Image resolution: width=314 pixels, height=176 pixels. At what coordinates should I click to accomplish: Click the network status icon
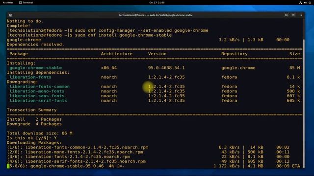(301, 2)
